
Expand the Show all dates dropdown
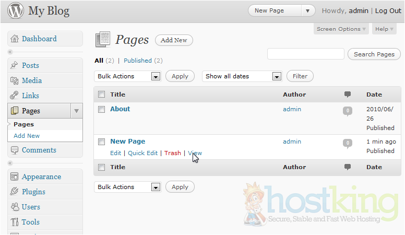point(242,76)
